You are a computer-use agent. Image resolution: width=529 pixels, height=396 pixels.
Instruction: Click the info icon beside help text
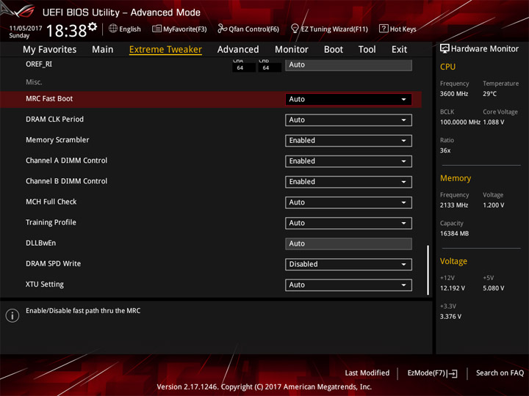pos(12,315)
